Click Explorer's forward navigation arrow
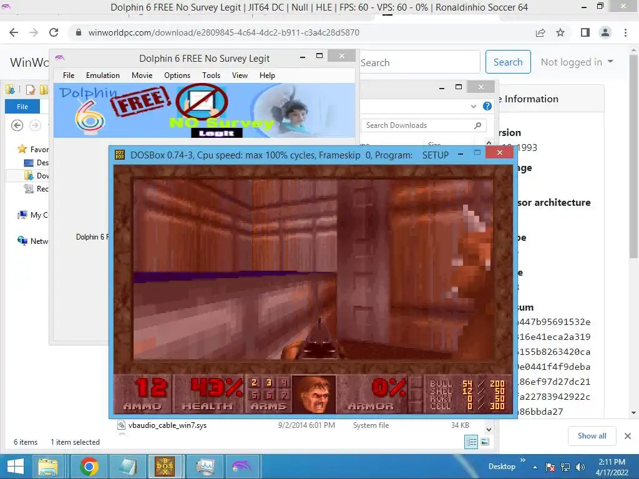Screen dimensions: 639x479 click(x=36, y=125)
